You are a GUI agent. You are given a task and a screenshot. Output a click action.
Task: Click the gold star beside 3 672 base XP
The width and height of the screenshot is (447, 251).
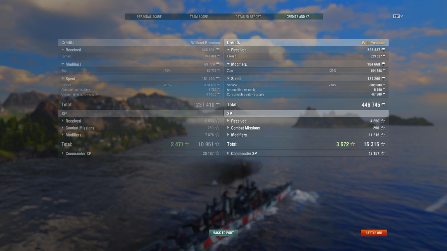[353, 144]
